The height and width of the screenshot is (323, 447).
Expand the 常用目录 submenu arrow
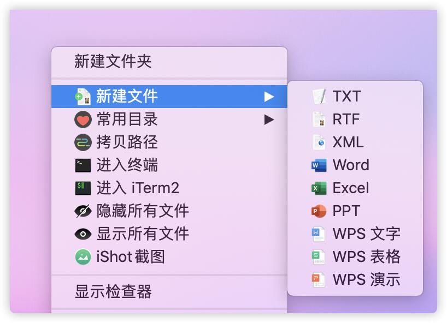(x=269, y=119)
